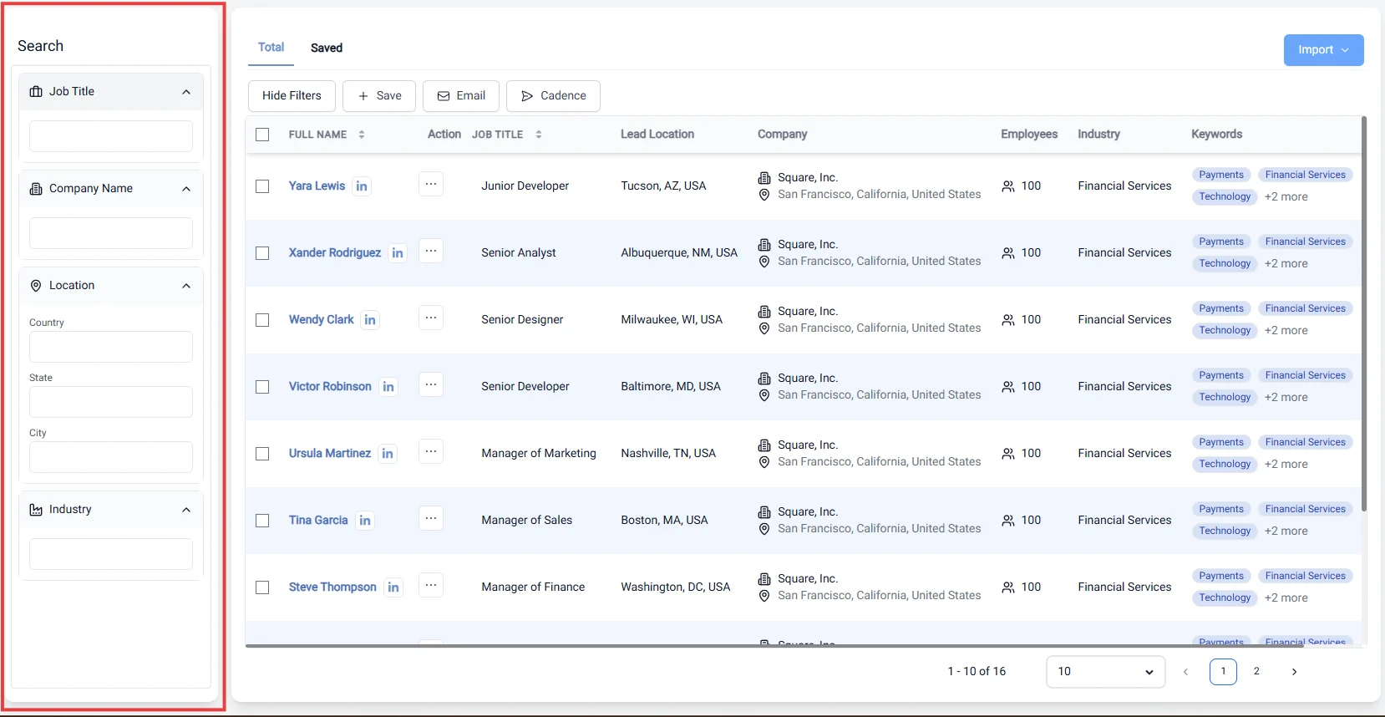Click the Job Title filter input
The height and width of the screenshot is (717, 1385).
pyautogui.click(x=111, y=136)
